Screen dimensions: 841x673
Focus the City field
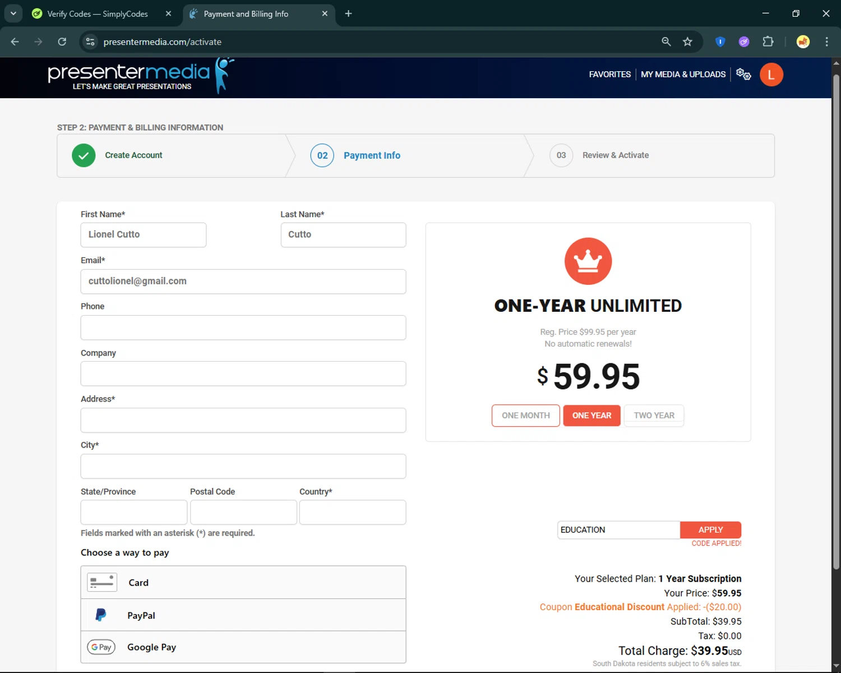[x=243, y=466]
